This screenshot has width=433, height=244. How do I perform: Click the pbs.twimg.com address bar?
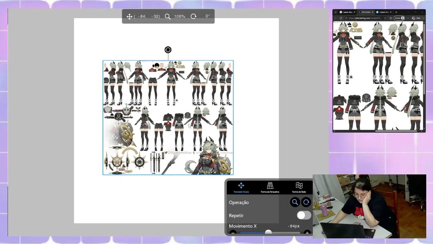coord(366,18)
